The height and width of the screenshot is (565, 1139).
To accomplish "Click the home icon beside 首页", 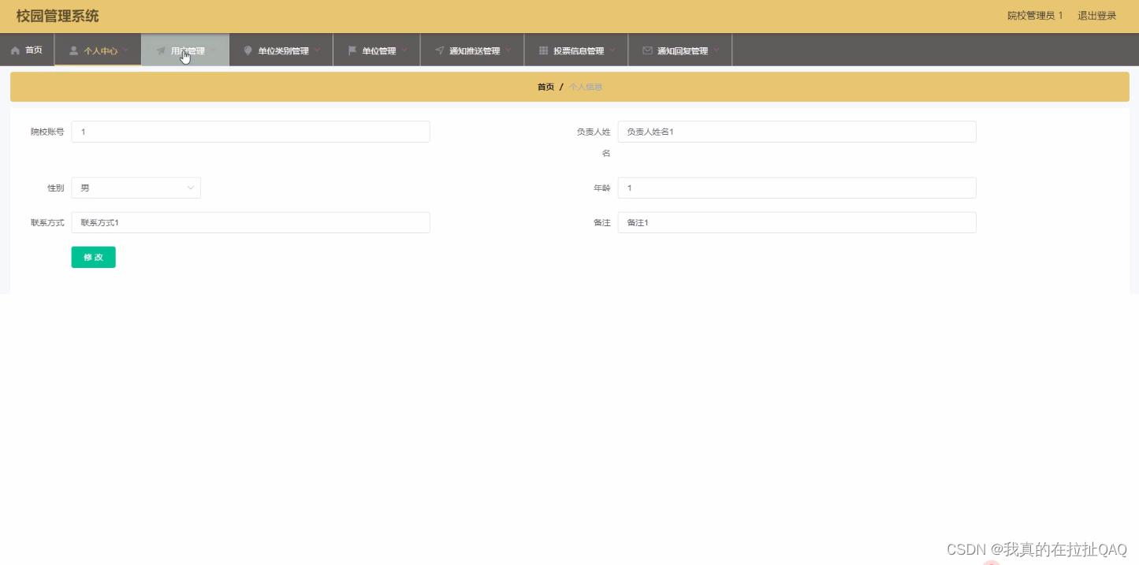I will (x=15, y=50).
